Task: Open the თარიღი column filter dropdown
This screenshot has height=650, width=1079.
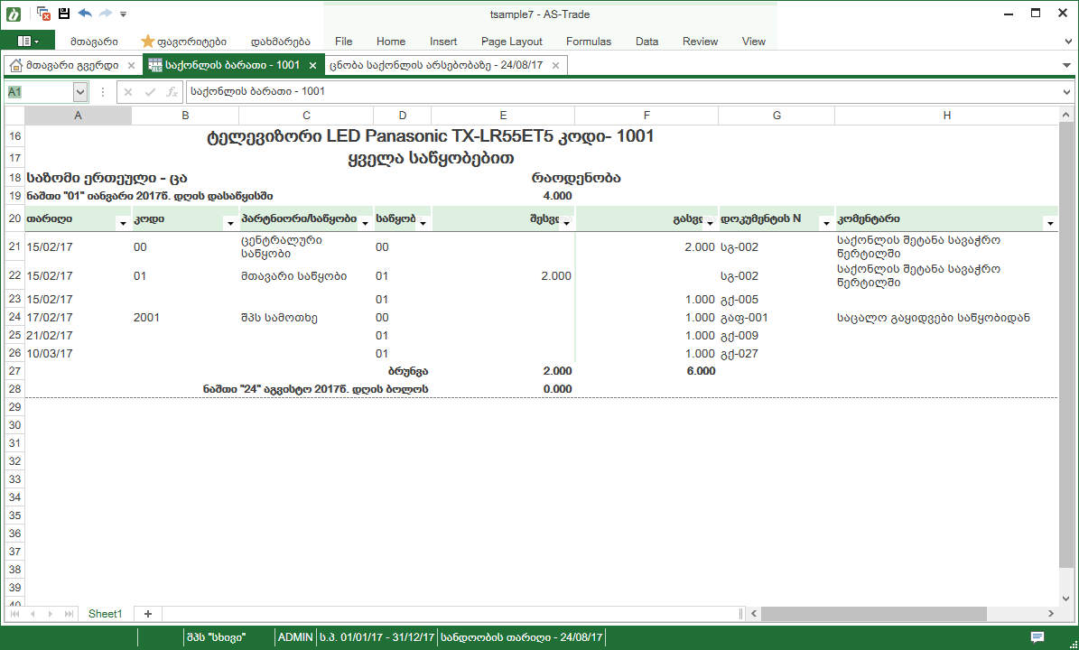Action: pos(123,224)
